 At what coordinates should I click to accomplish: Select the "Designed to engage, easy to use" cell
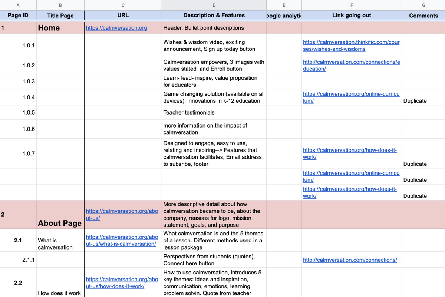click(x=214, y=154)
